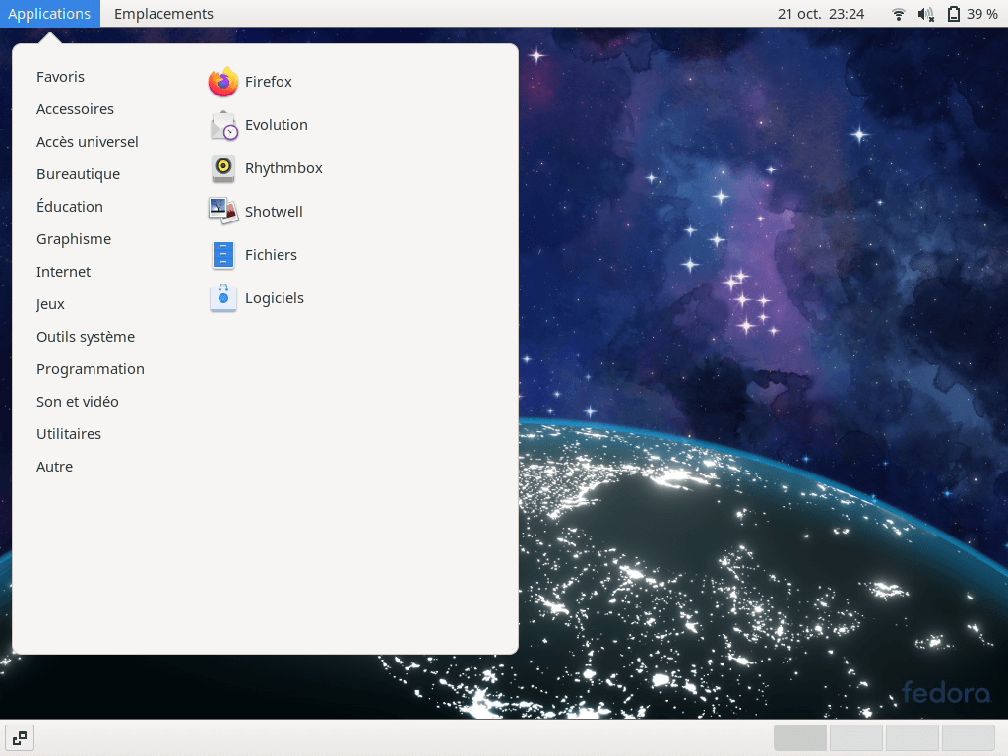The width and height of the screenshot is (1008, 756).
Task: Click the Fichiers text label
Action: pyautogui.click(x=272, y=255)
